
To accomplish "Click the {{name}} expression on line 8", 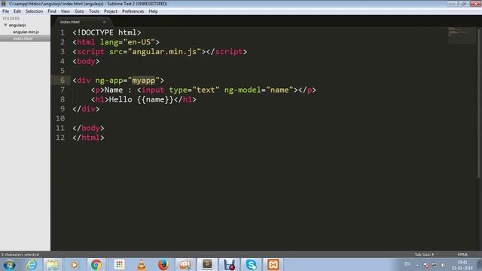I will pyautogui.click(x=155, y=99).
